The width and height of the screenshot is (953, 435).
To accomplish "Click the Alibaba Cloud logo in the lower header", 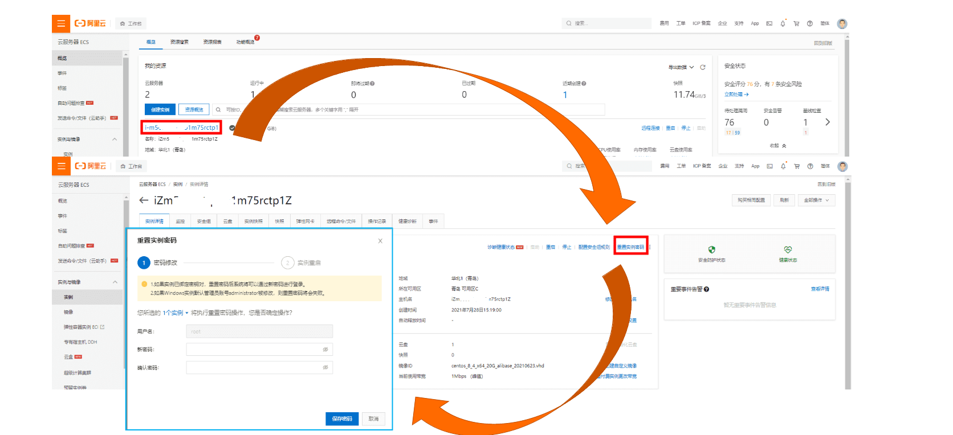I will [91, 166].
